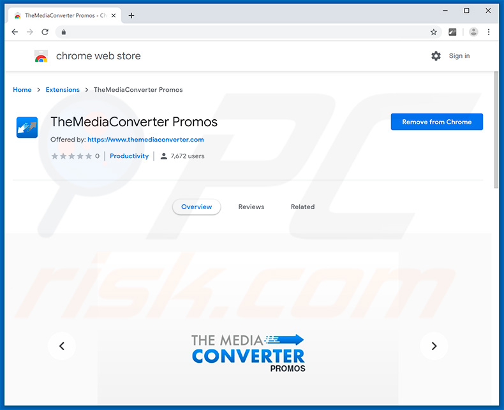Open the Chrome three-dot menu

click(489, 32)
